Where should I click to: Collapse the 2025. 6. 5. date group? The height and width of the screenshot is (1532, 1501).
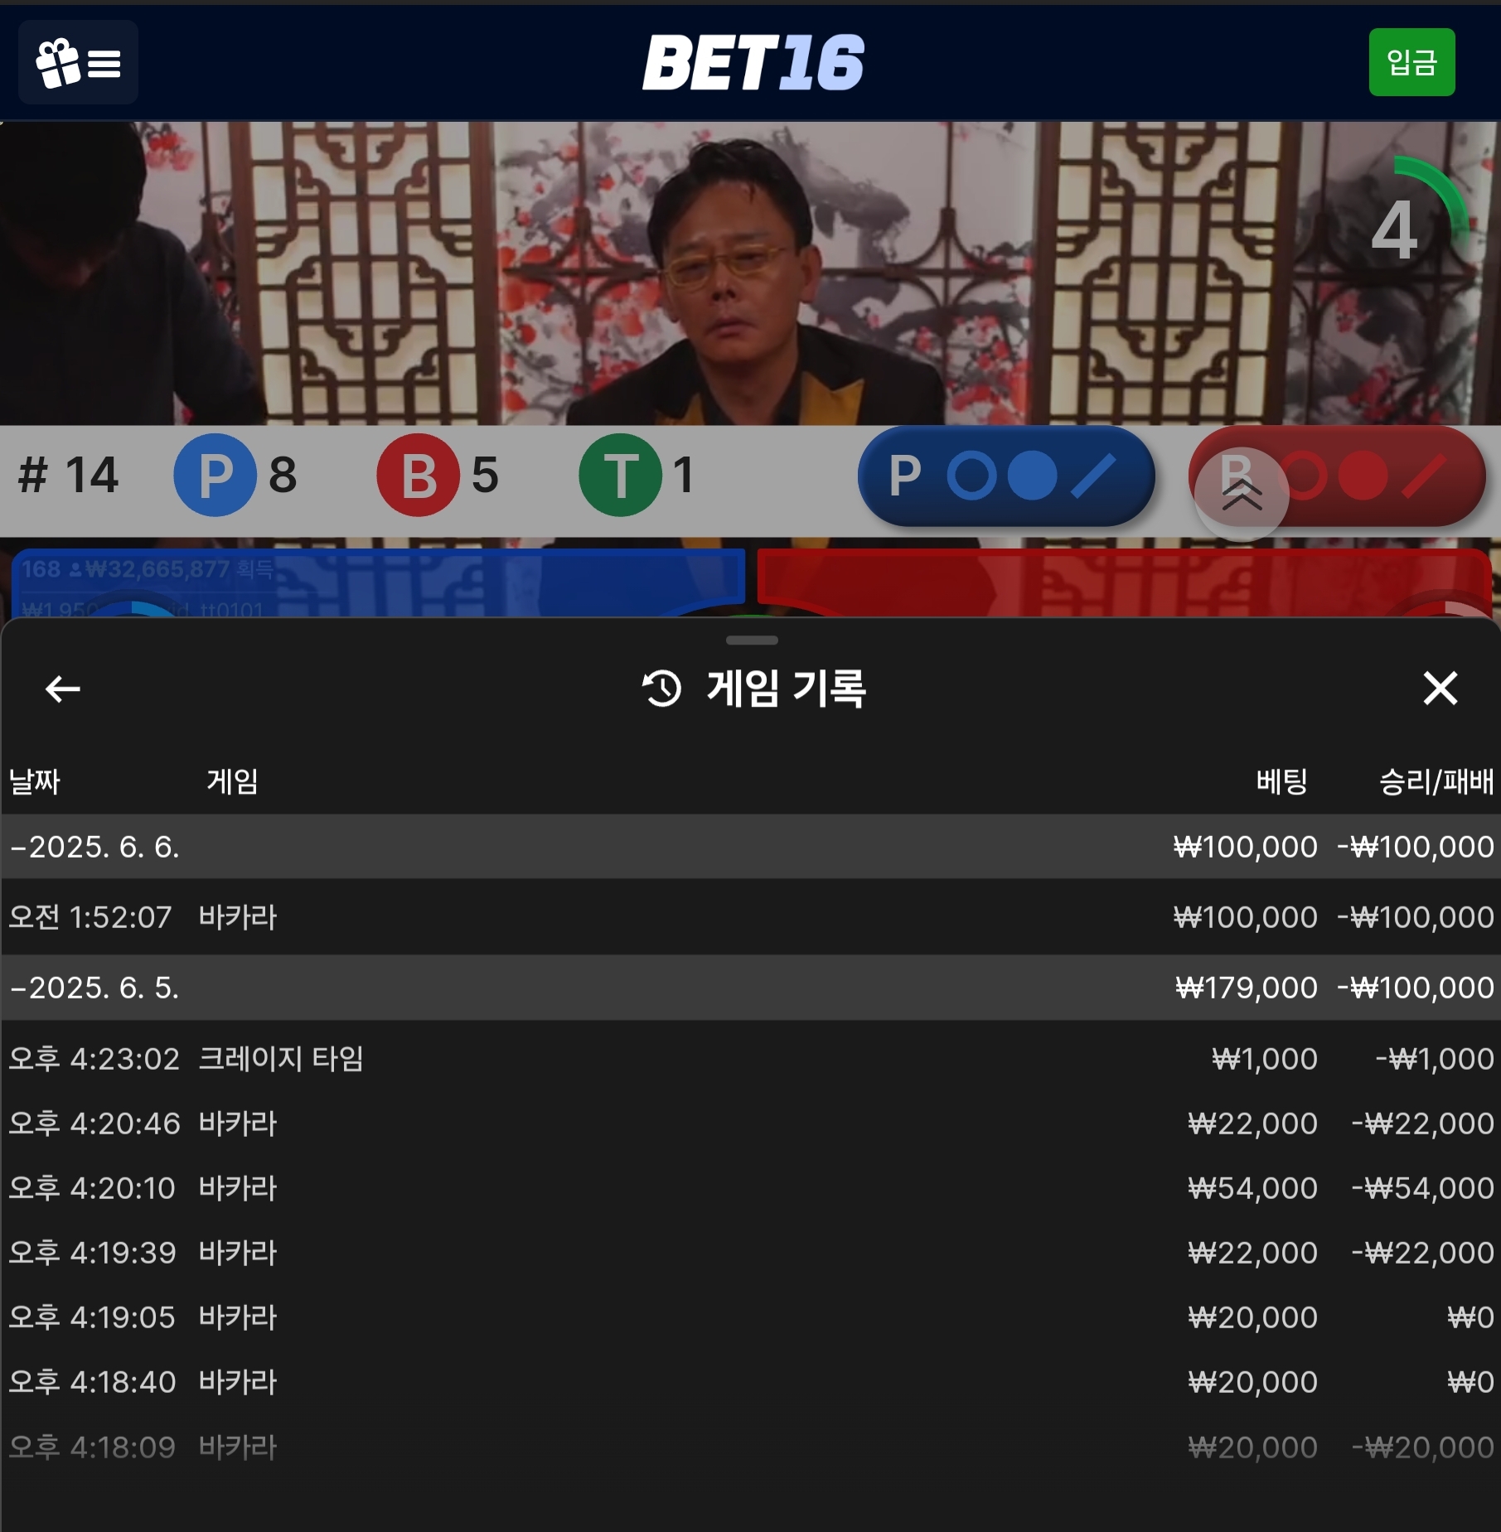750,988
